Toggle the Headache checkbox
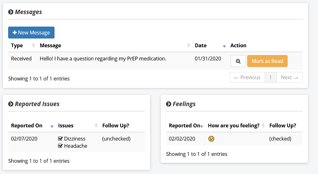318x174 pixels. tap(60, 146)
